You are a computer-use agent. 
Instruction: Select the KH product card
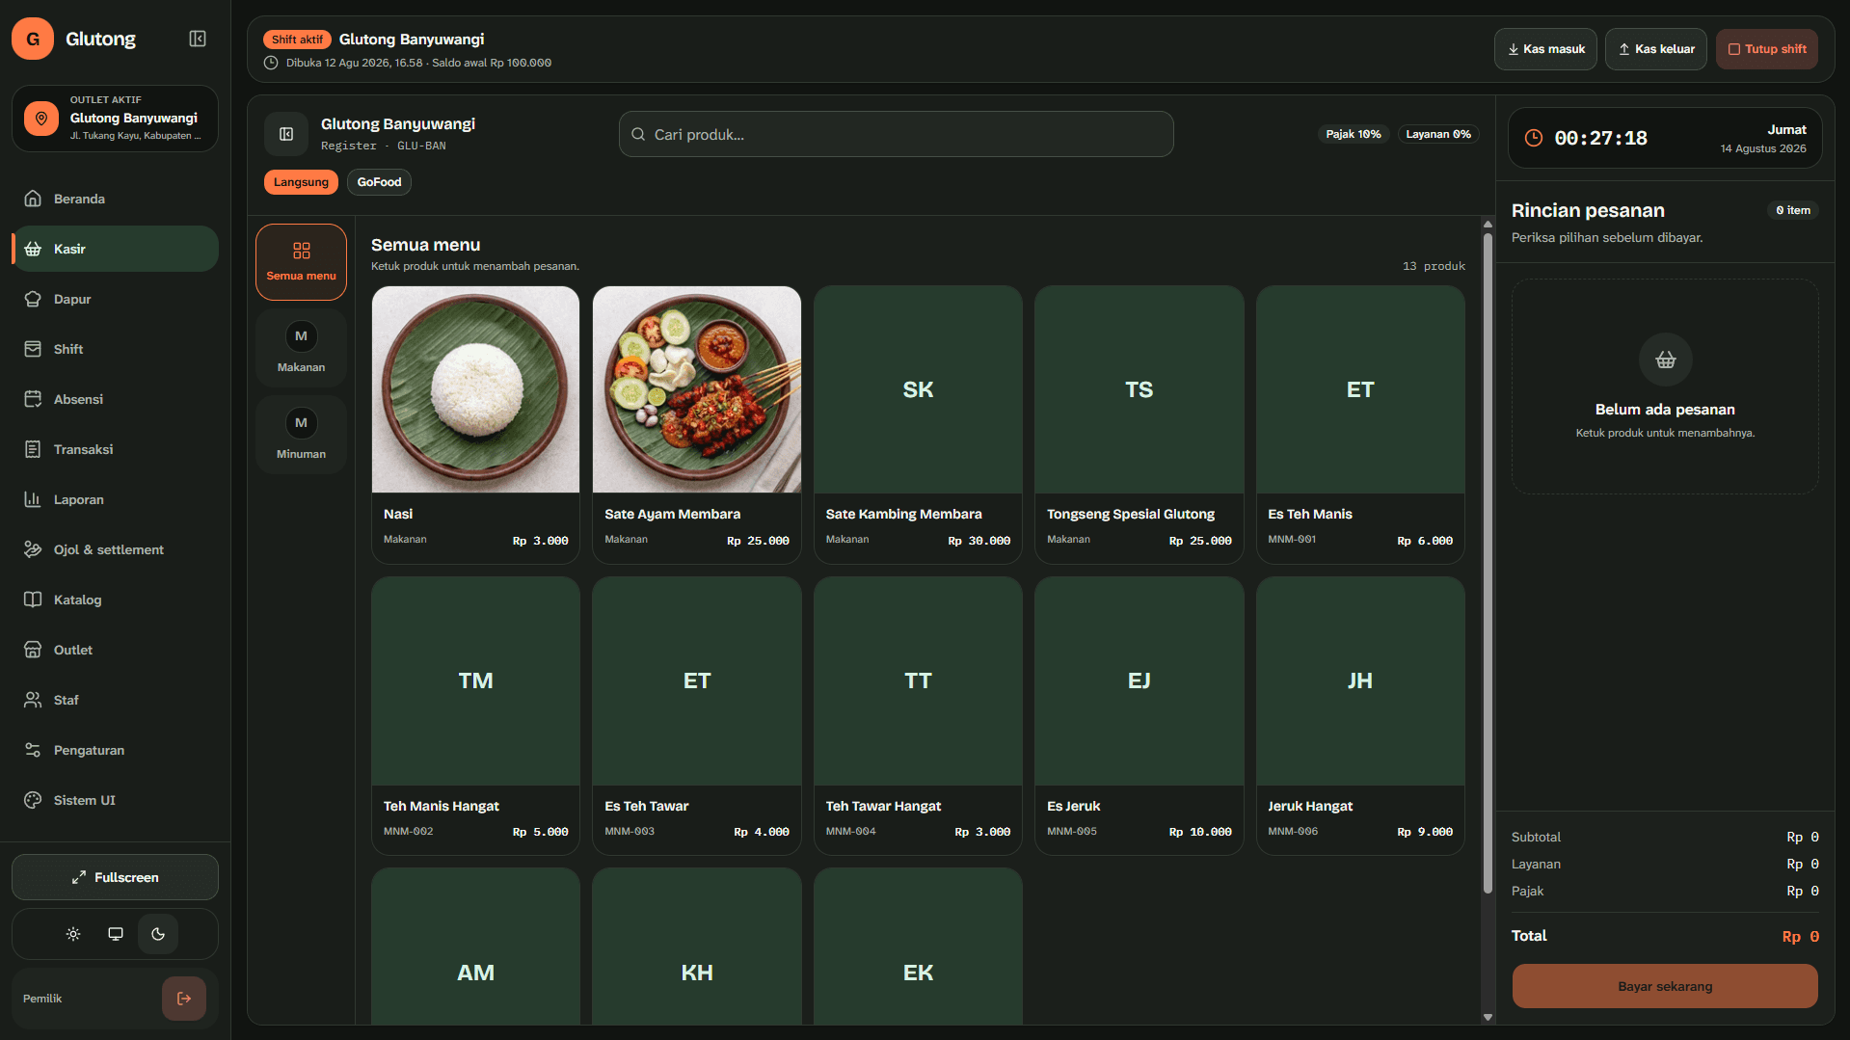(x=697, y=947)
